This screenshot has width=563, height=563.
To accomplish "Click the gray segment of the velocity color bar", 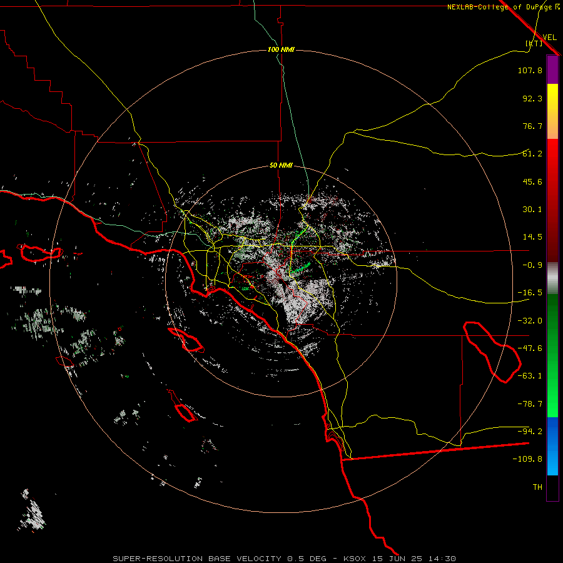I will pyautogui.click(x=552, y=278).
